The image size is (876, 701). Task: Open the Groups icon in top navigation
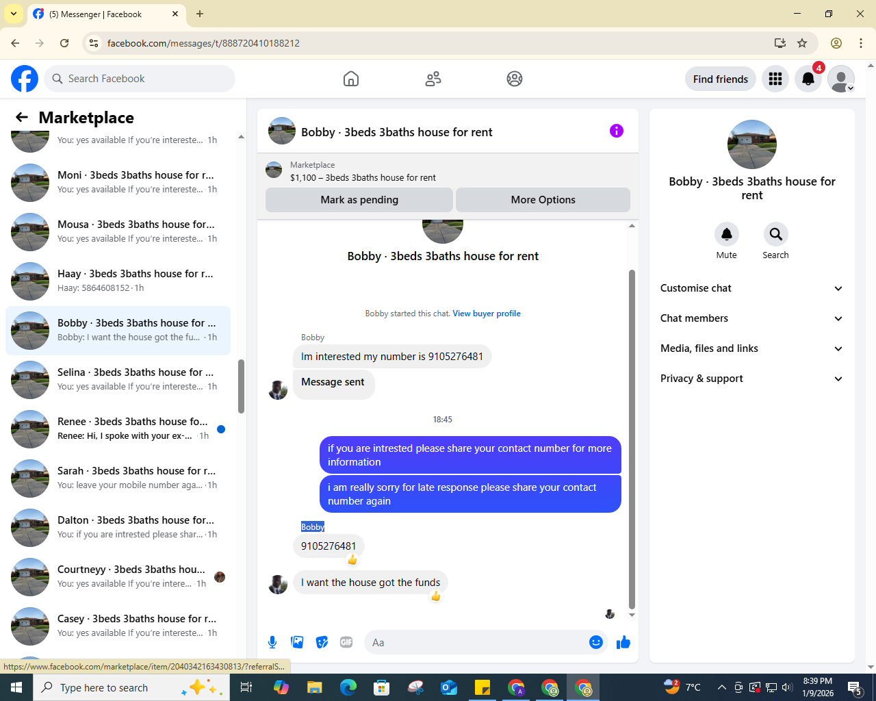click(x=515, y=79)
